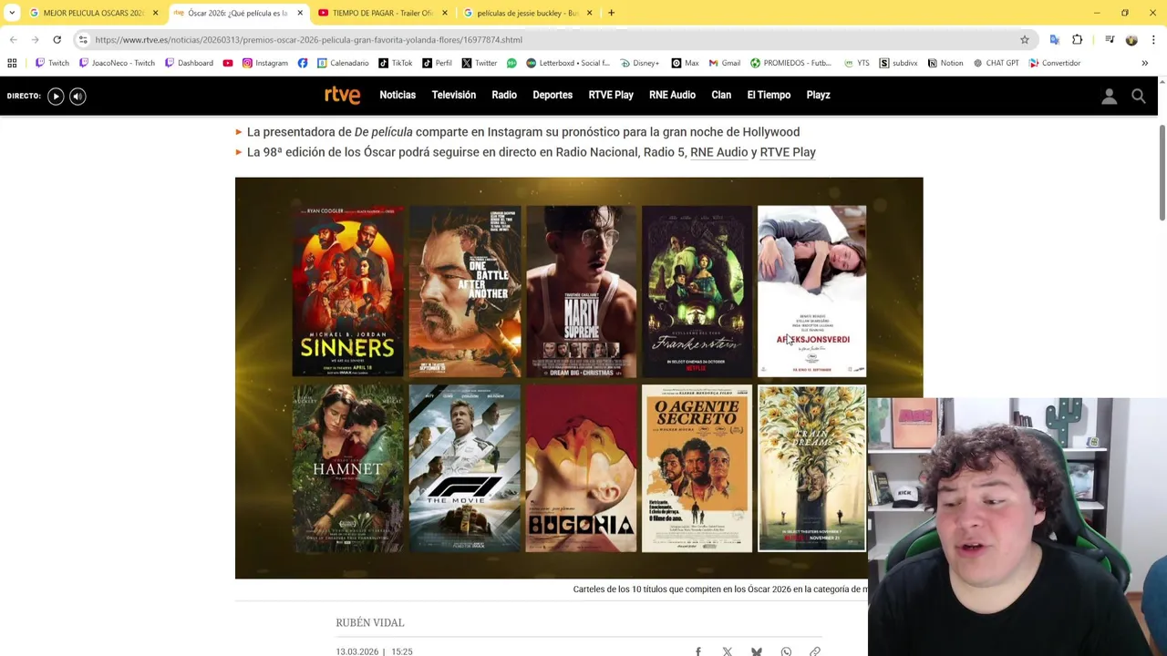1167x656 pixels.
Task: Open the translate extension icon
Action: tap(1055, 40)
